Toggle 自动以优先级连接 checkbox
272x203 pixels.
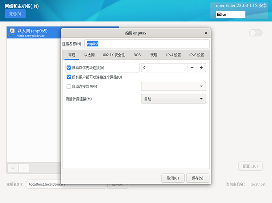[69, 68]
